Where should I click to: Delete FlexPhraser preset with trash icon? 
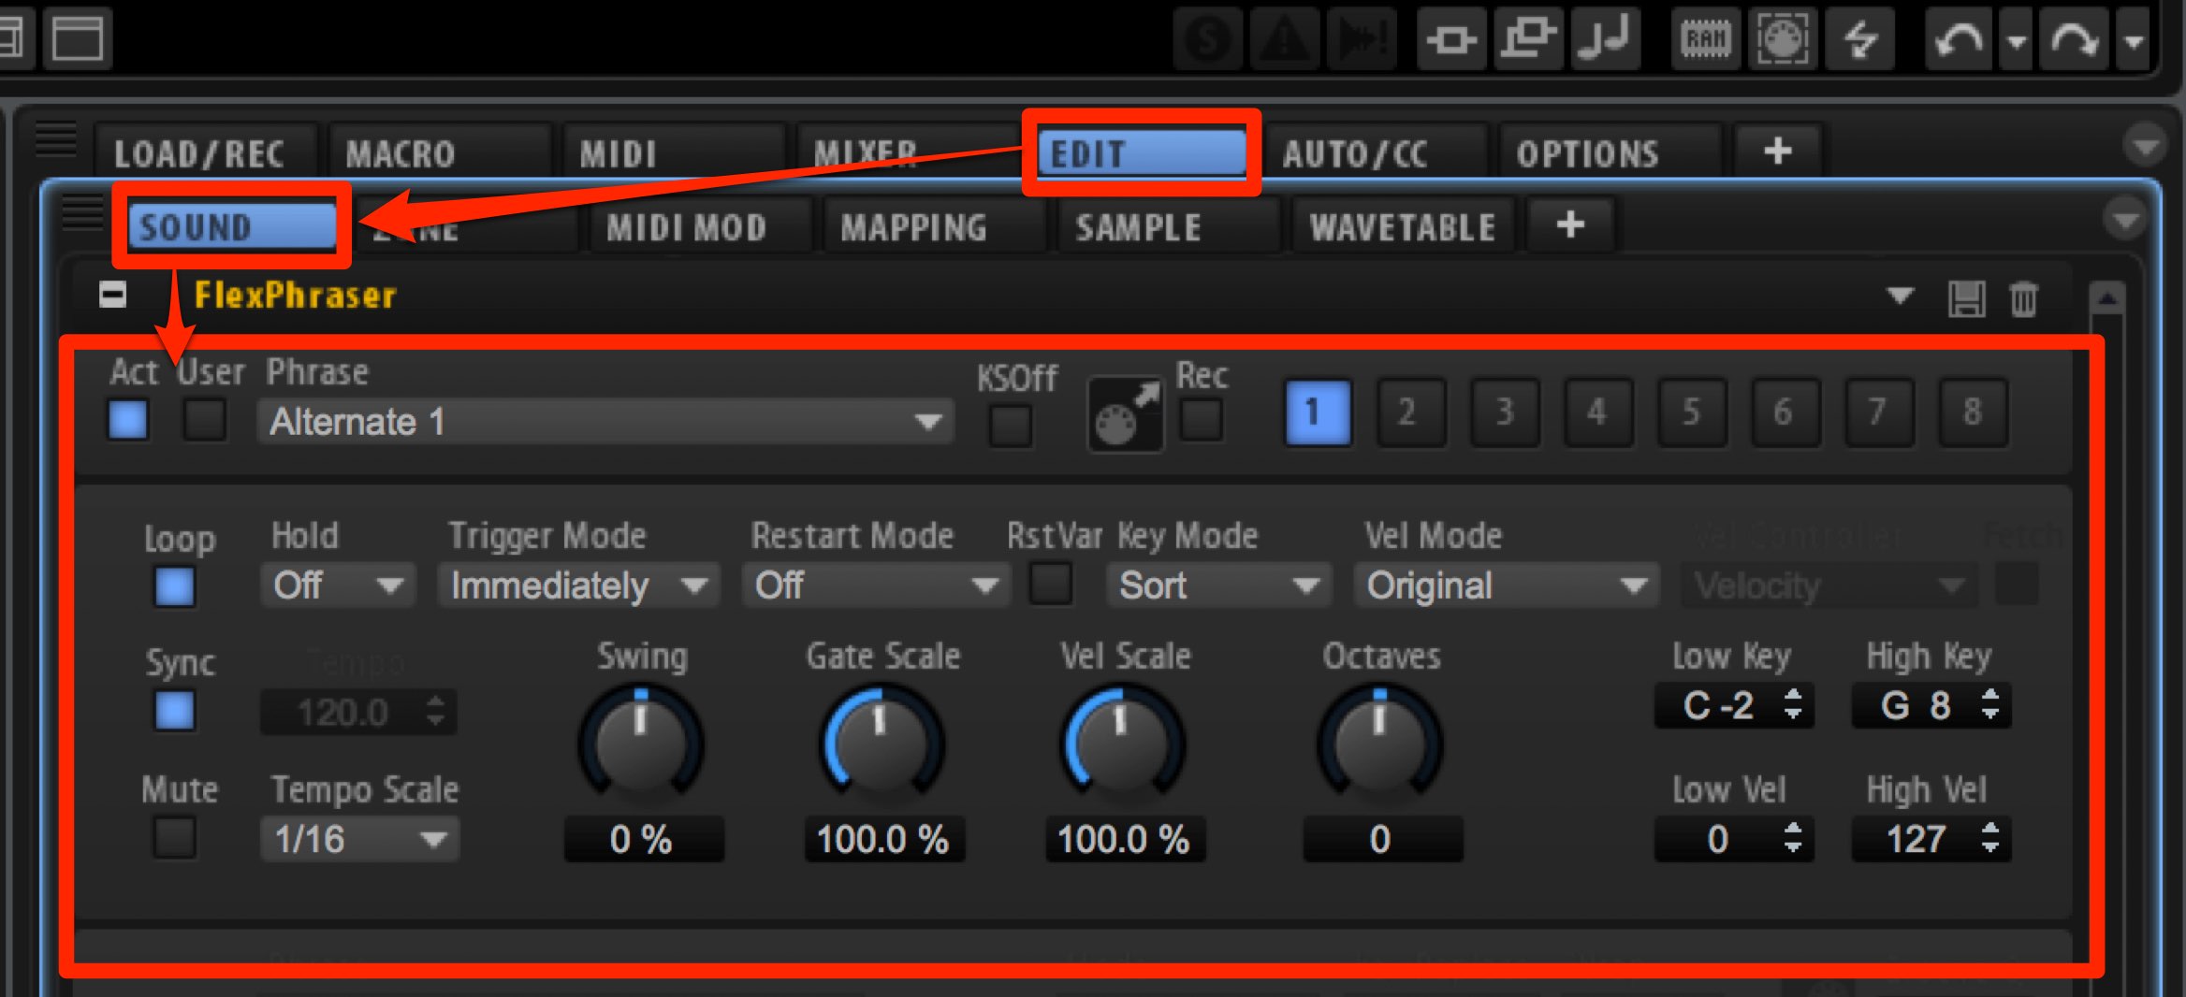2022,299
